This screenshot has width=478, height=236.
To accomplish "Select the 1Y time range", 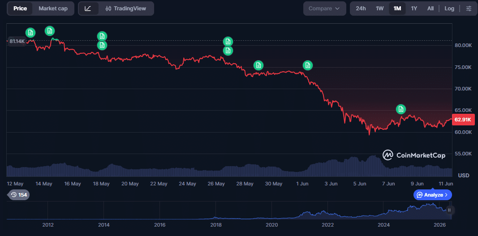I will click(414, 9).
